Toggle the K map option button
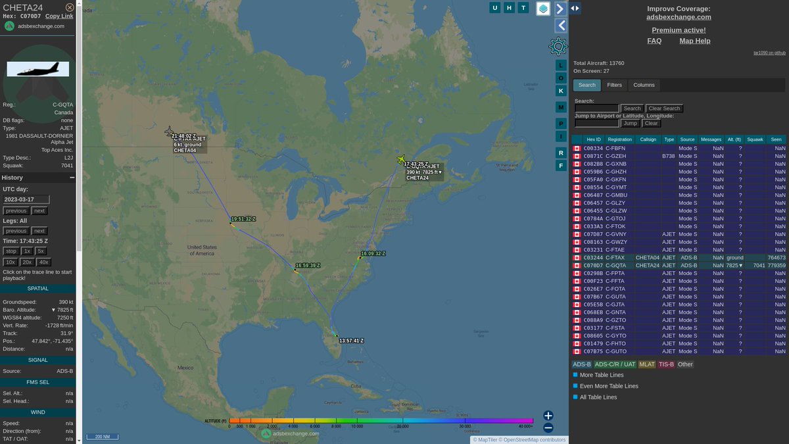This screenshot has height=444, width=789. tap(561, 91)
